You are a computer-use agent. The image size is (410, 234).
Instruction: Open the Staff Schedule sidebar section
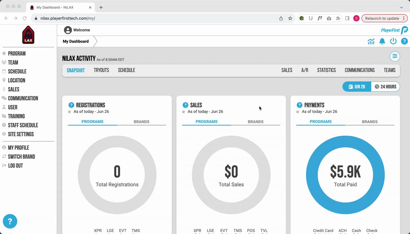tap(23, 125)
